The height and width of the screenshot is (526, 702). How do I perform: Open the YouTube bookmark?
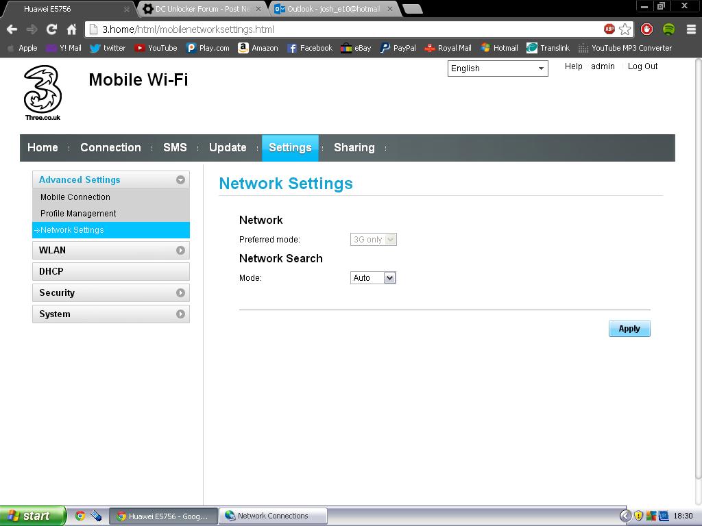click(x=156, y=48)
